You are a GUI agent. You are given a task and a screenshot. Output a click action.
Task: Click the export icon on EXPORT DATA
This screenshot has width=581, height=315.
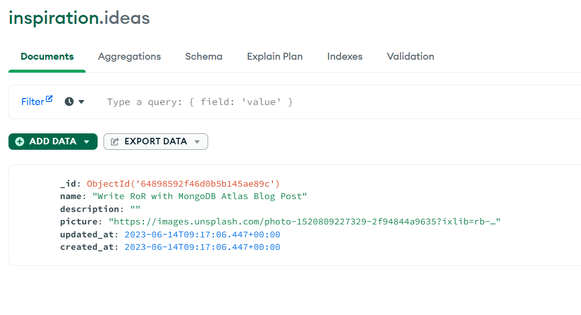115,141
